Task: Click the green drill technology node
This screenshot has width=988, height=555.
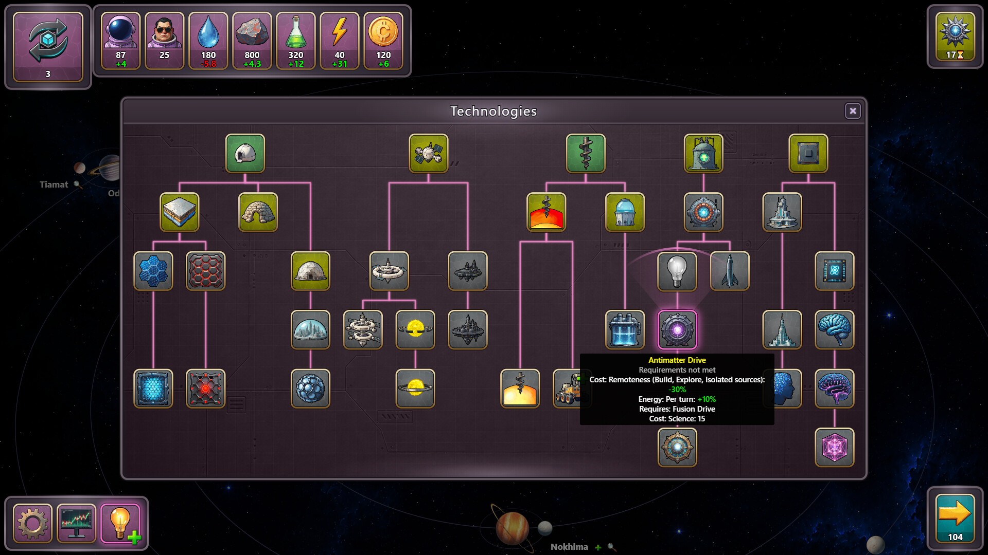Action: click(x=586, y=153)
